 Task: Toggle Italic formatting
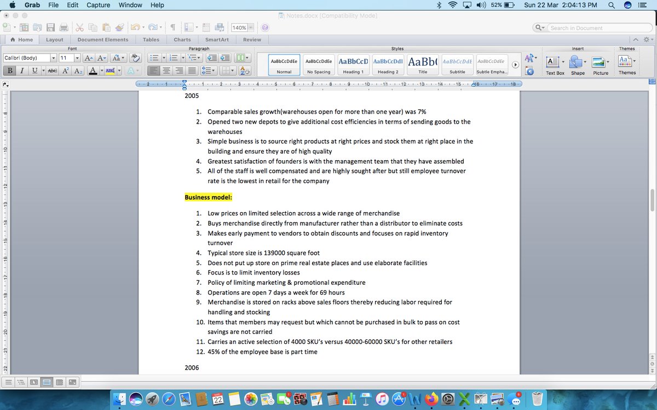pyautogui.click(x=22, y=71)
